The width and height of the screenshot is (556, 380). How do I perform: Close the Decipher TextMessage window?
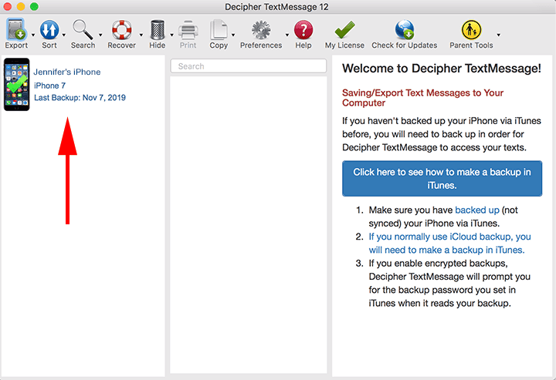pyautogui.click(x=7, y=6)
